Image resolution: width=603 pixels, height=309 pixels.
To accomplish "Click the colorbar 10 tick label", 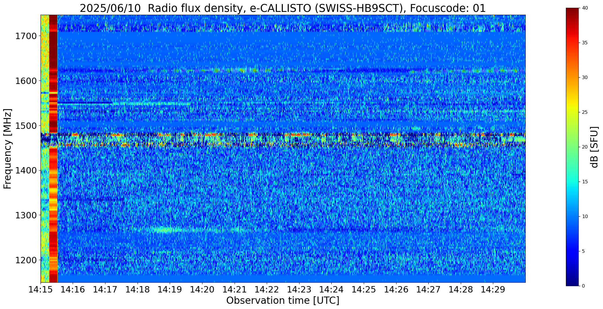I will tap(585, 217).
